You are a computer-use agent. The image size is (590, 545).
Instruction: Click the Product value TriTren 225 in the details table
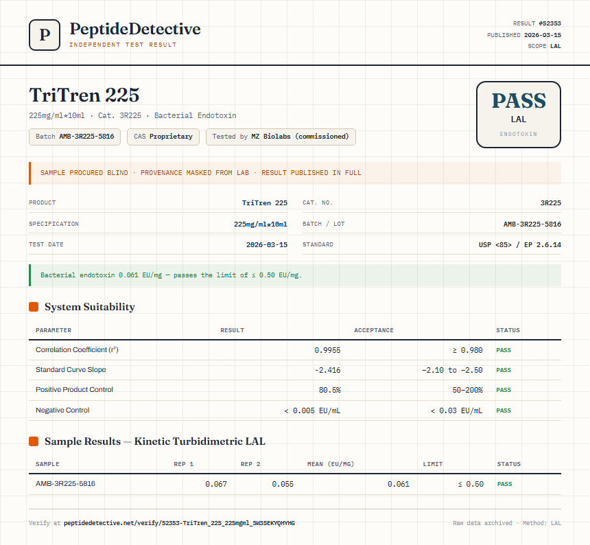(265, 203)
